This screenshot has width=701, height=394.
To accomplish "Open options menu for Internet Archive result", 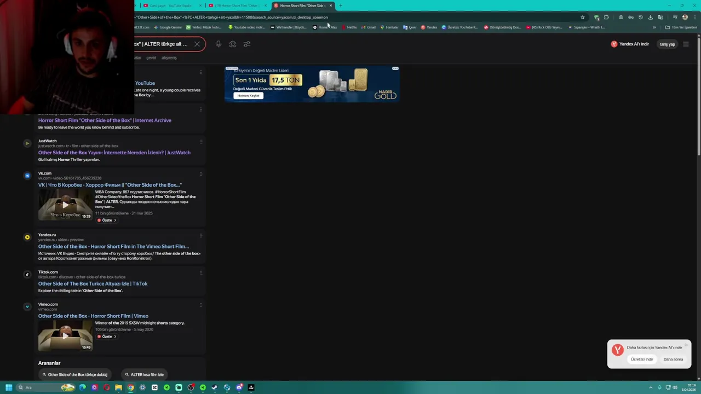I will [201, 109].
